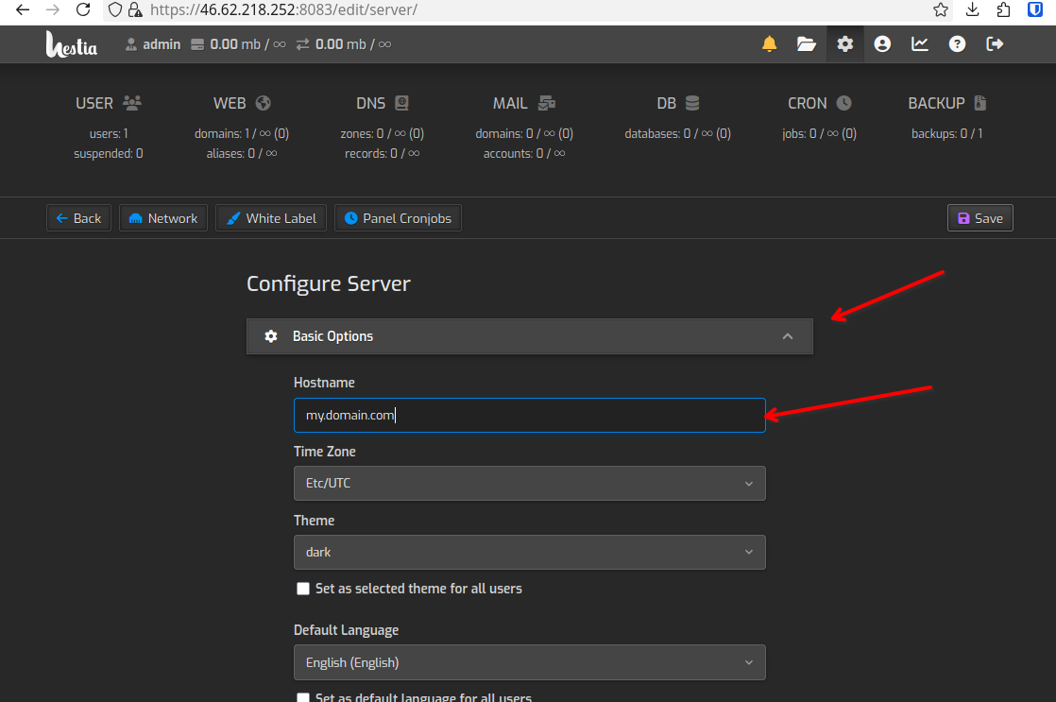Open the Default Language dropdown
Viewport: 1056px width, 702px height.
point(529,662)
